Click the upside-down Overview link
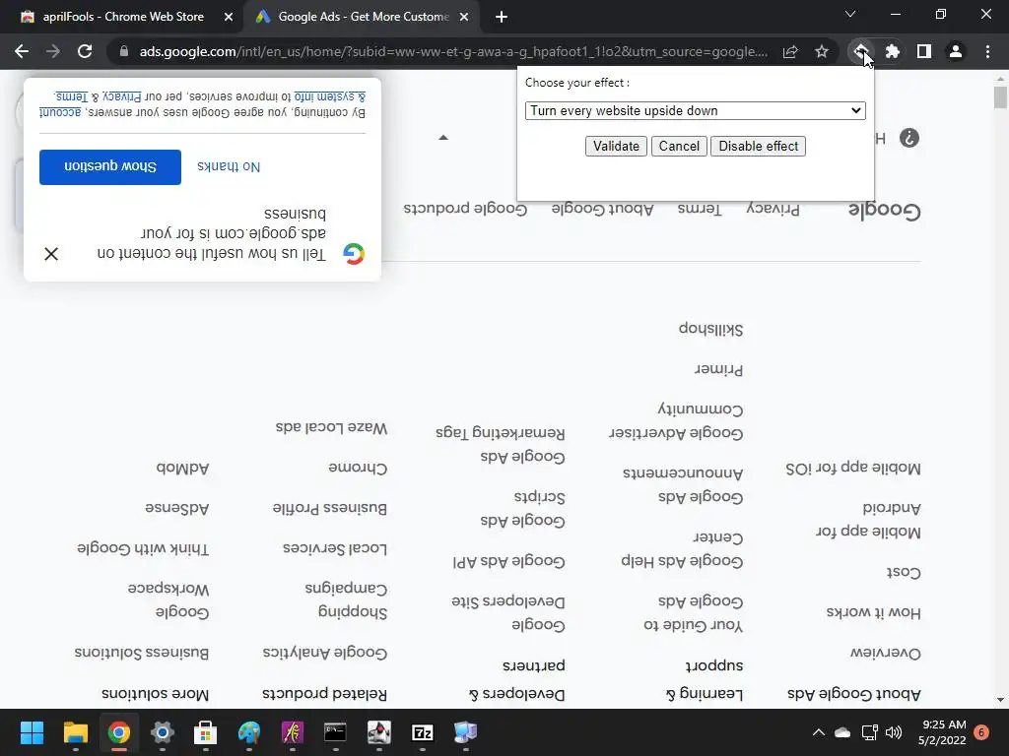Image resolution: width=1009 pixels, height=756 pixels. (886, 653)
